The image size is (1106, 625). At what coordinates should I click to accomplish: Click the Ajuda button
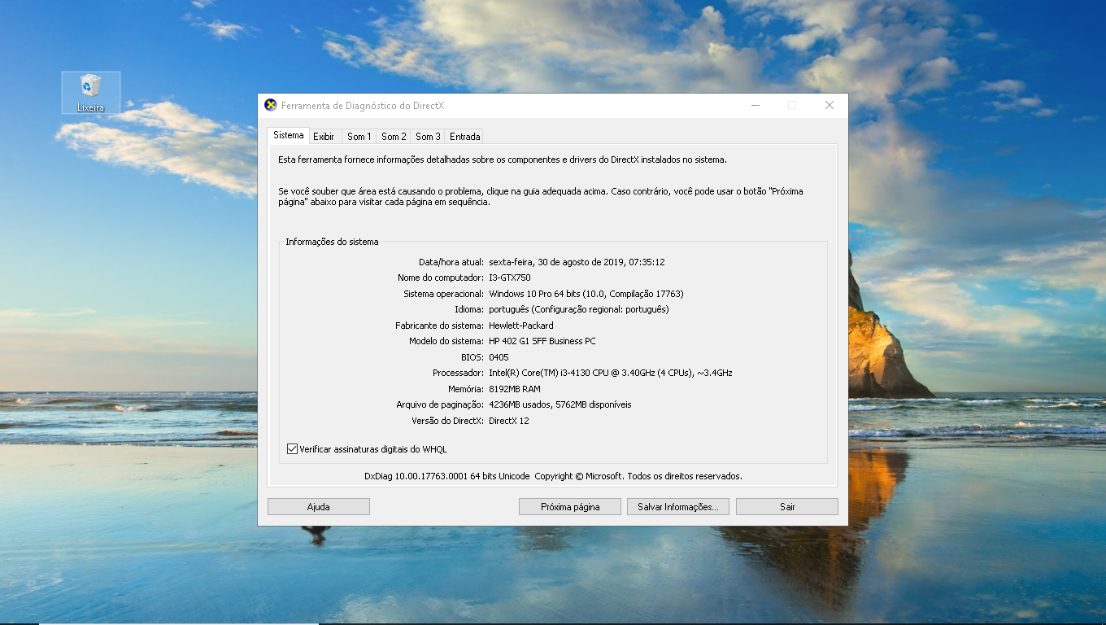pyautogui.click(x=319, y=506)
